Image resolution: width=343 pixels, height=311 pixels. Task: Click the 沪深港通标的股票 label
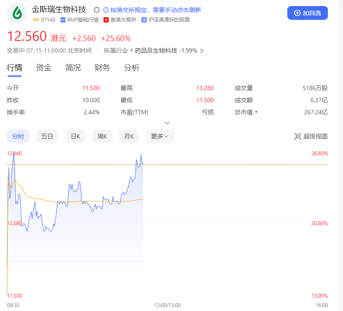(169, 20)
